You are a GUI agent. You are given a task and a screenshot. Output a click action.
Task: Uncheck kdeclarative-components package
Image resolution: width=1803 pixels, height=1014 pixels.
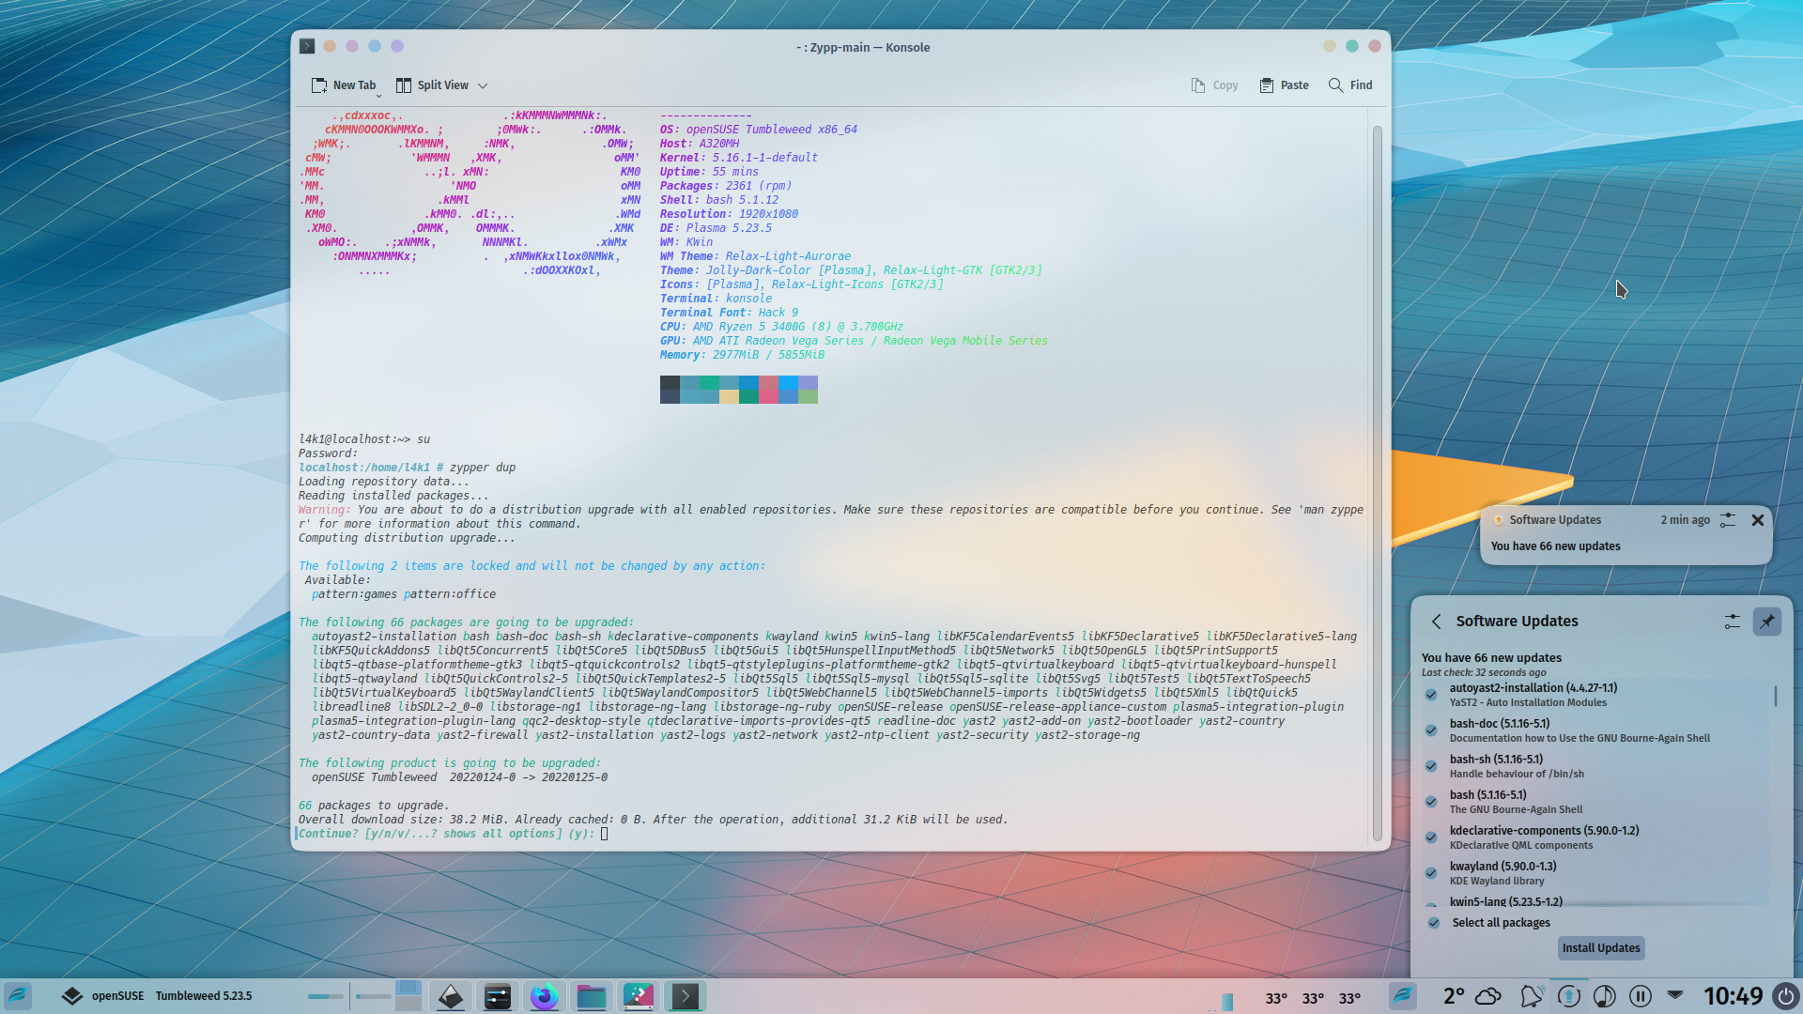pyautogui.click(x=1431, y=837)
